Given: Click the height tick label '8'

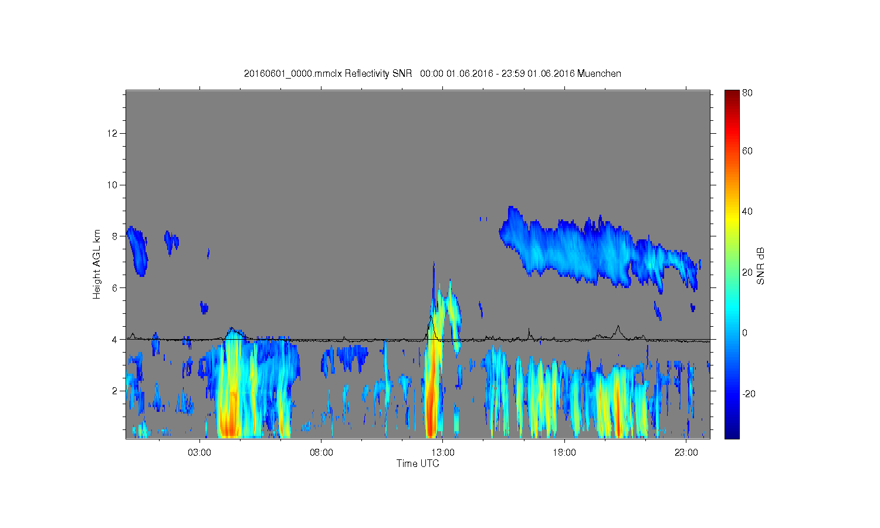Looking at the screenshot, I should coord(115,236).
